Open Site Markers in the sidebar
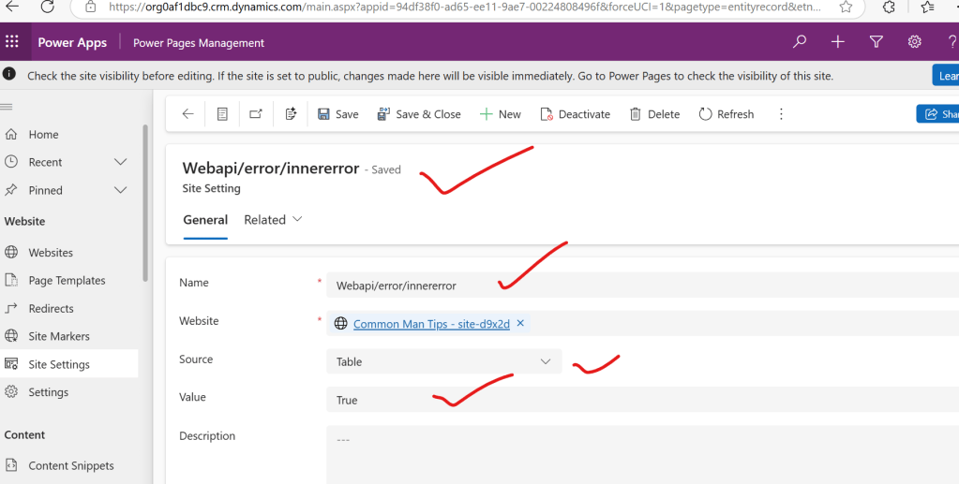The height and width of the screenshot is (484, 959). click(x=59, y=336)
